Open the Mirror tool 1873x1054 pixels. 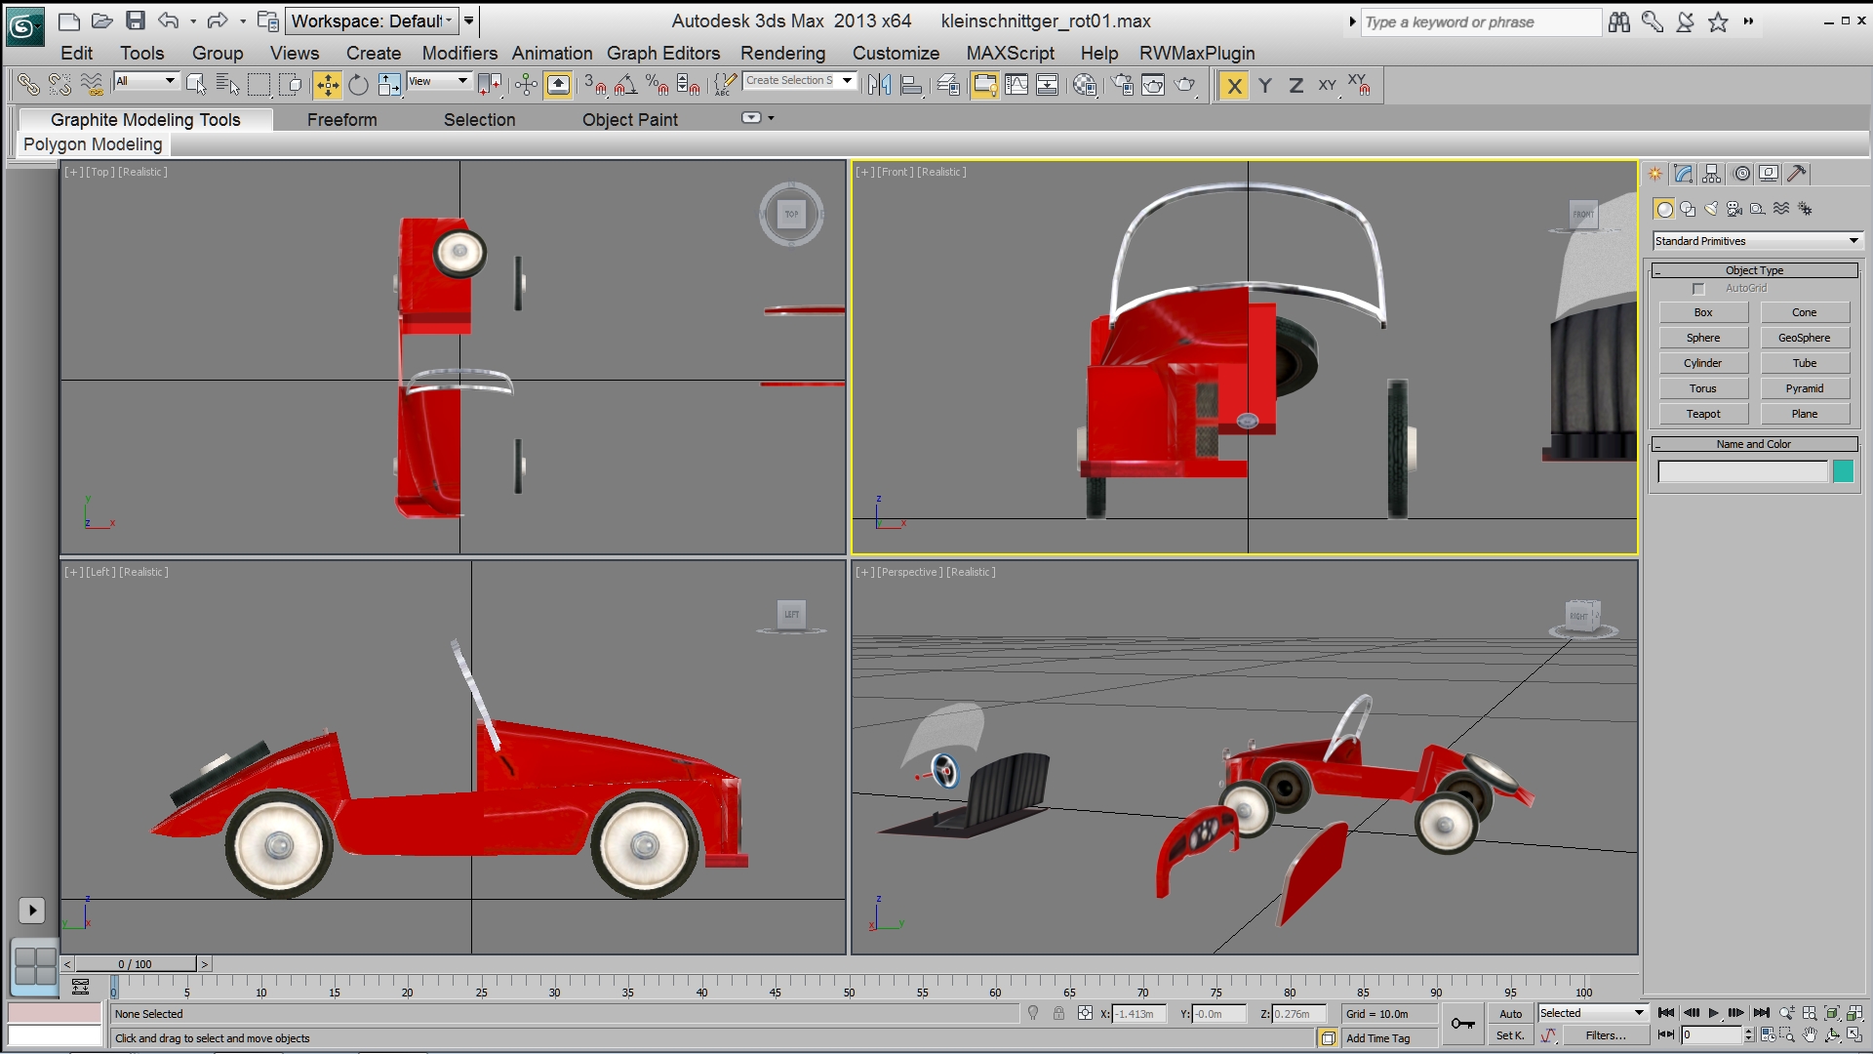point(879,86)
